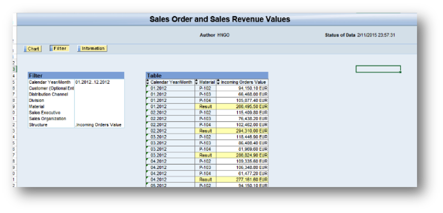Click the 277,161.60 EUR result cell

242,179
